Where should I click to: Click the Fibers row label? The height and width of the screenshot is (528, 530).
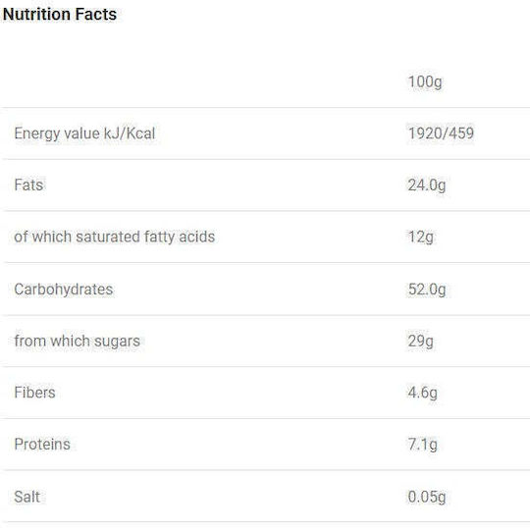[34, 393]
